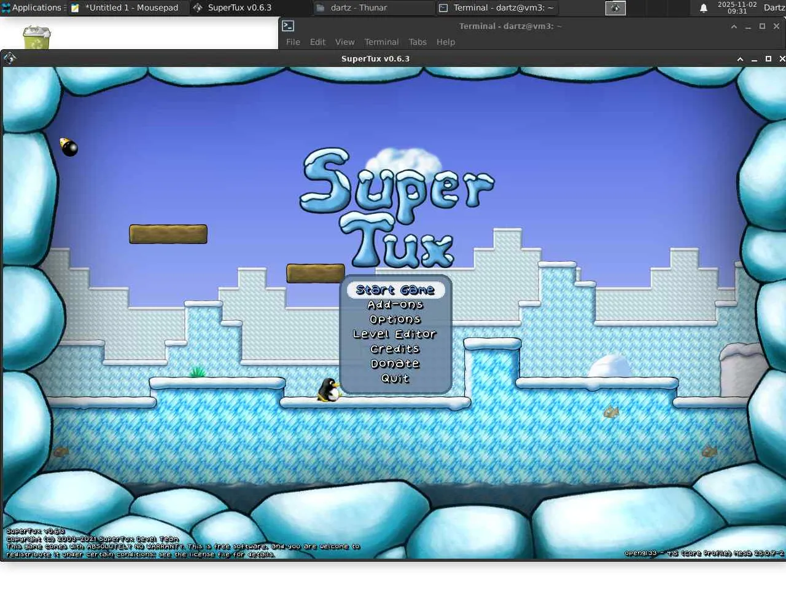The width and height of the screenshot is (786, 590).
Task: Maximize the Terminal window
Action: [x=762, y=26]
